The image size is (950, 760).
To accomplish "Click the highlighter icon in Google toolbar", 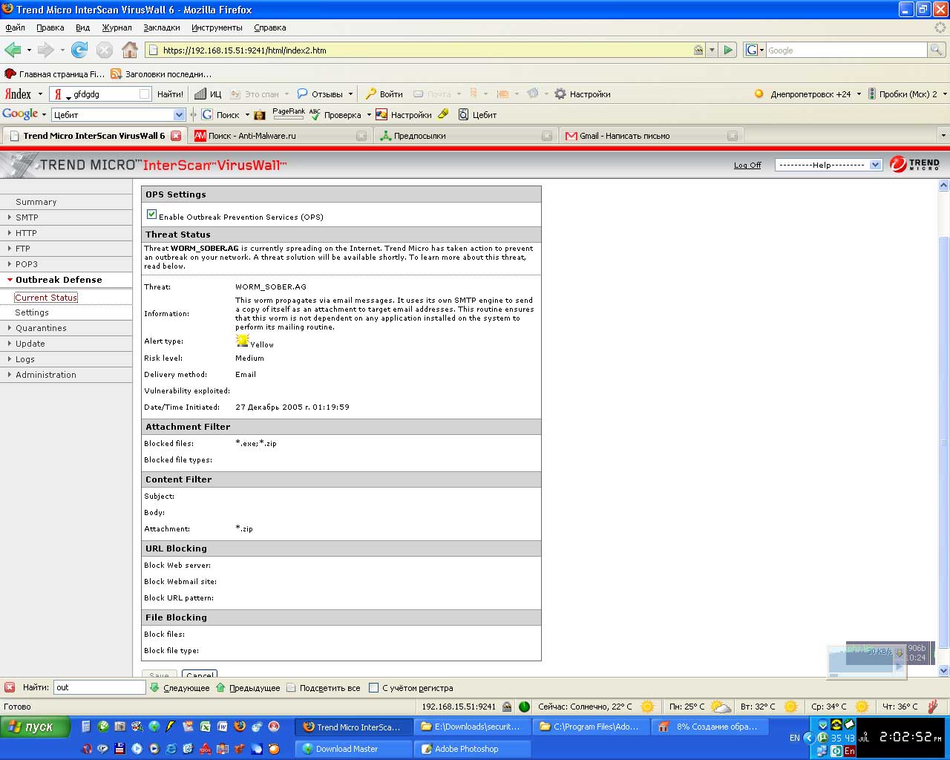I will (x=443, y=114).
